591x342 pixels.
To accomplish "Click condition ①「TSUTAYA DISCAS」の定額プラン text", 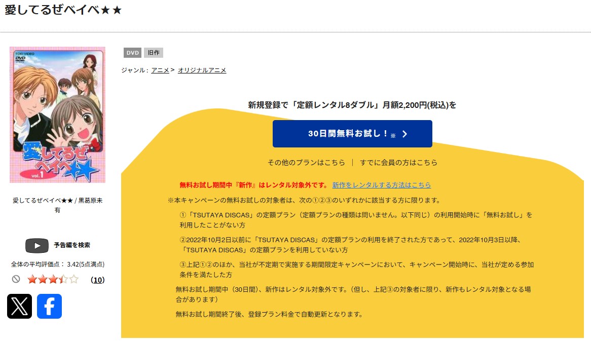I will pos(356,220).
